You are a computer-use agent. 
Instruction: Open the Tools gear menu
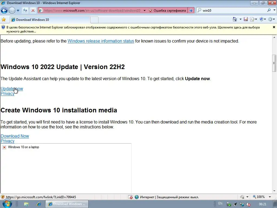[270, 19]
